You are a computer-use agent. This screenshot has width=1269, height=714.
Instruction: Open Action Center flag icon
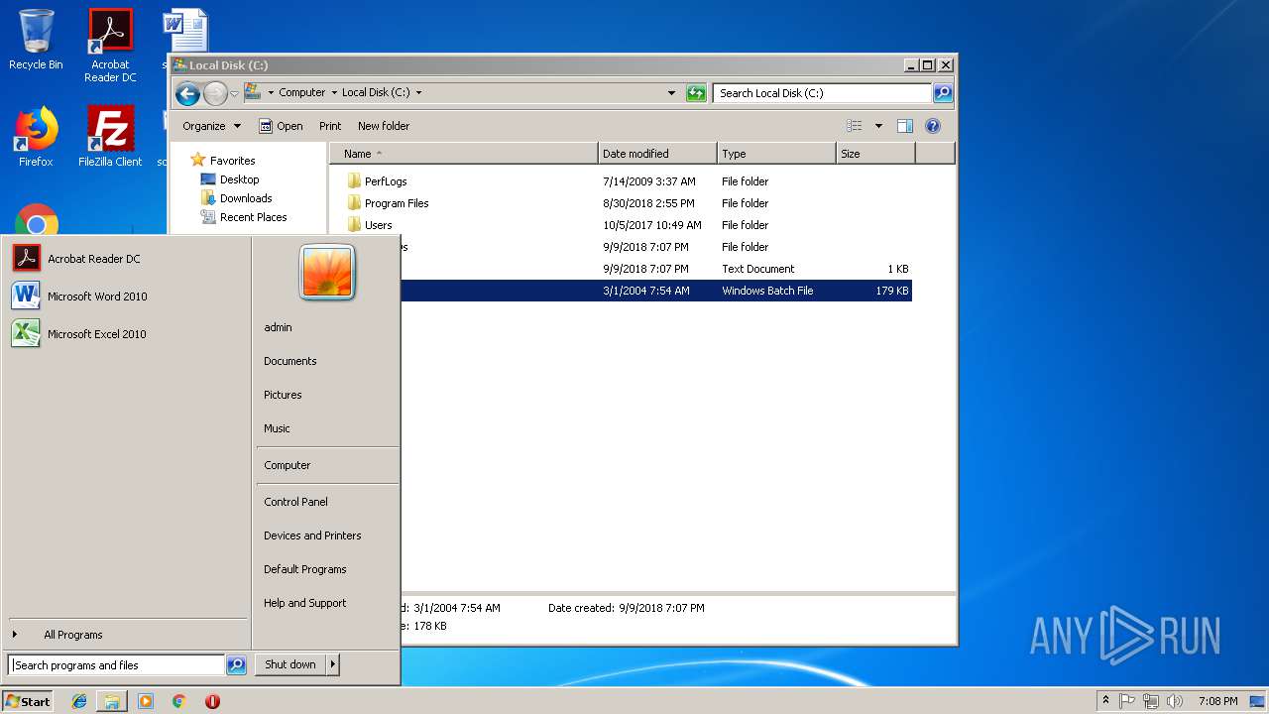[1127, 701]
